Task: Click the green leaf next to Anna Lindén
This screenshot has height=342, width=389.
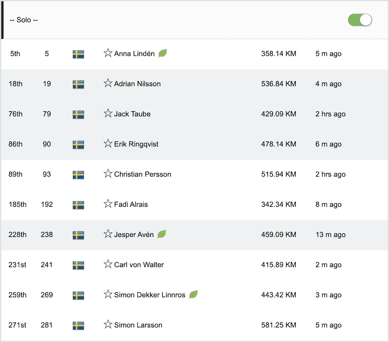Action: 162,53
